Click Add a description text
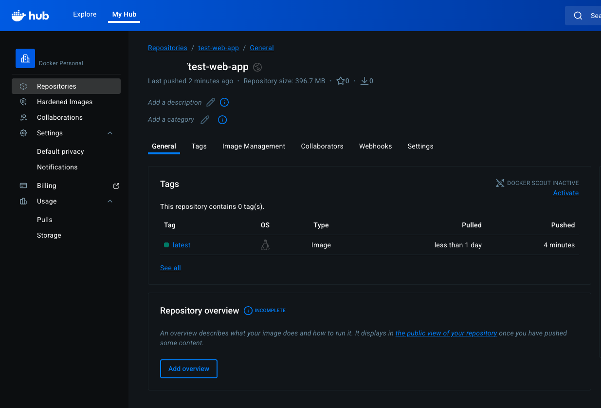 tap(175, 102)
